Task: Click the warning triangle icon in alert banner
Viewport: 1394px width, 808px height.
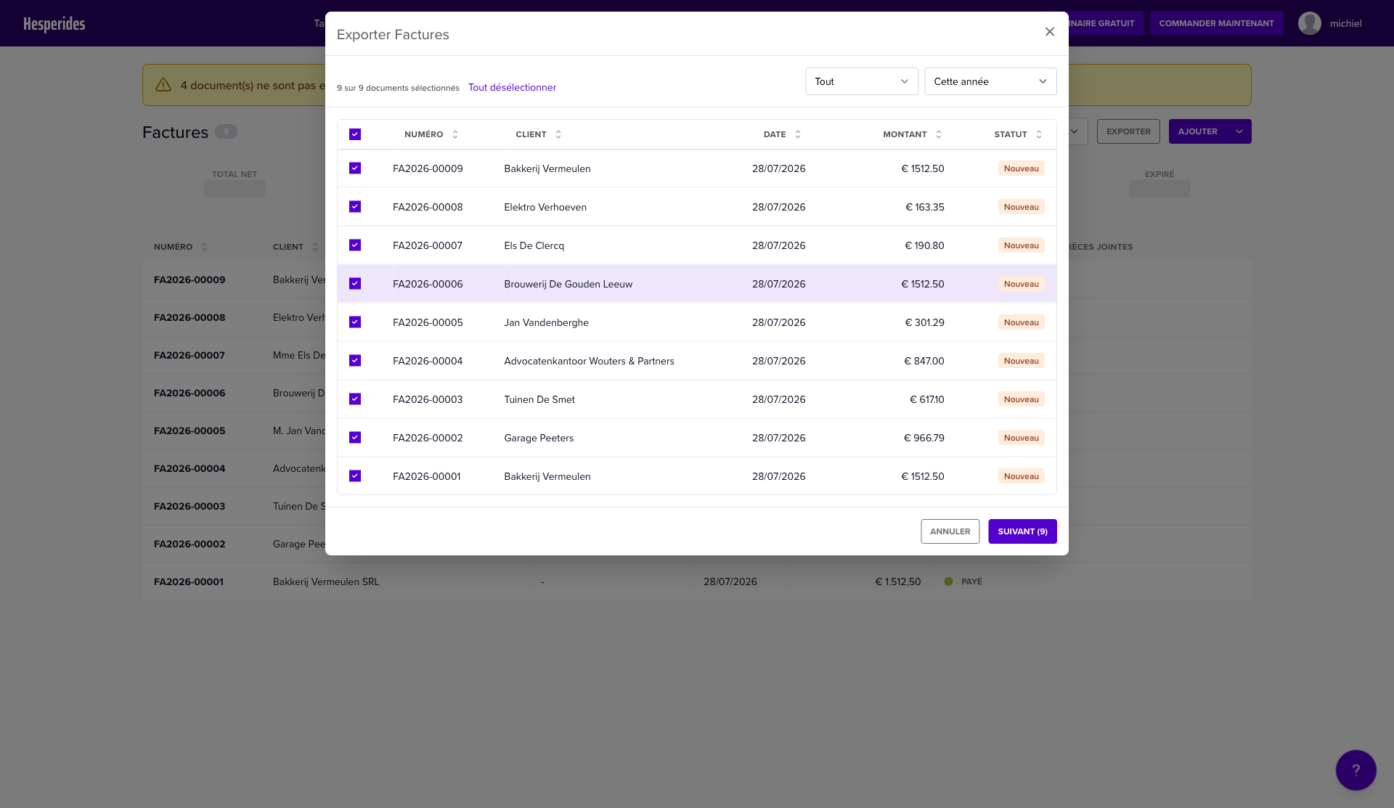Action: click(163, 85)
